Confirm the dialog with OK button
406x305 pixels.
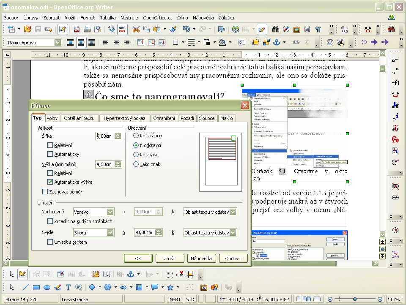click(138, 258)
